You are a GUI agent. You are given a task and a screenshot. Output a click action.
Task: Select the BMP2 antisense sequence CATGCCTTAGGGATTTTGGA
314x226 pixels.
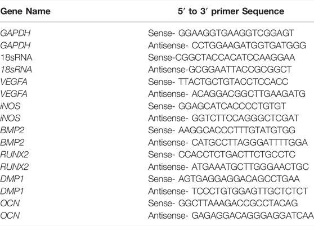coord(249,143)
